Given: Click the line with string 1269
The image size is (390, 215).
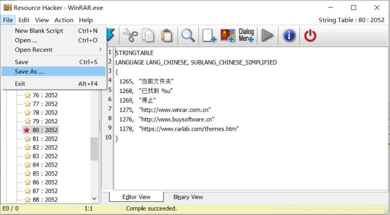Looking at the screenshot, I should point(138,100).
